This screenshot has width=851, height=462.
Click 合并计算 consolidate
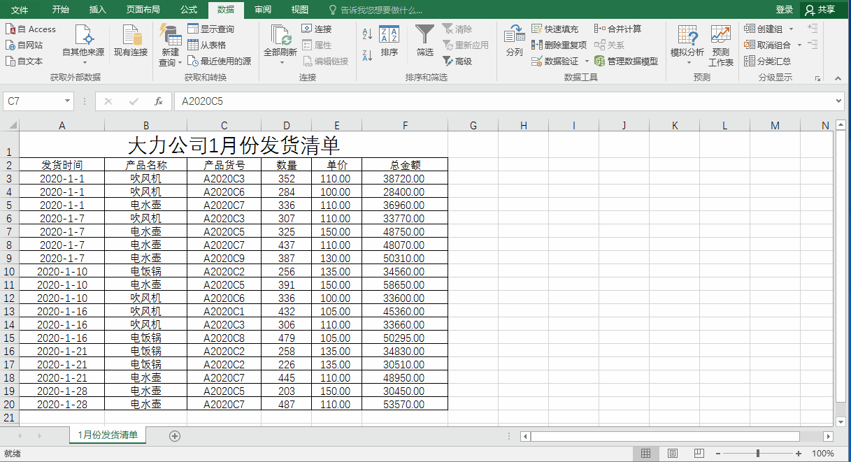618,29
